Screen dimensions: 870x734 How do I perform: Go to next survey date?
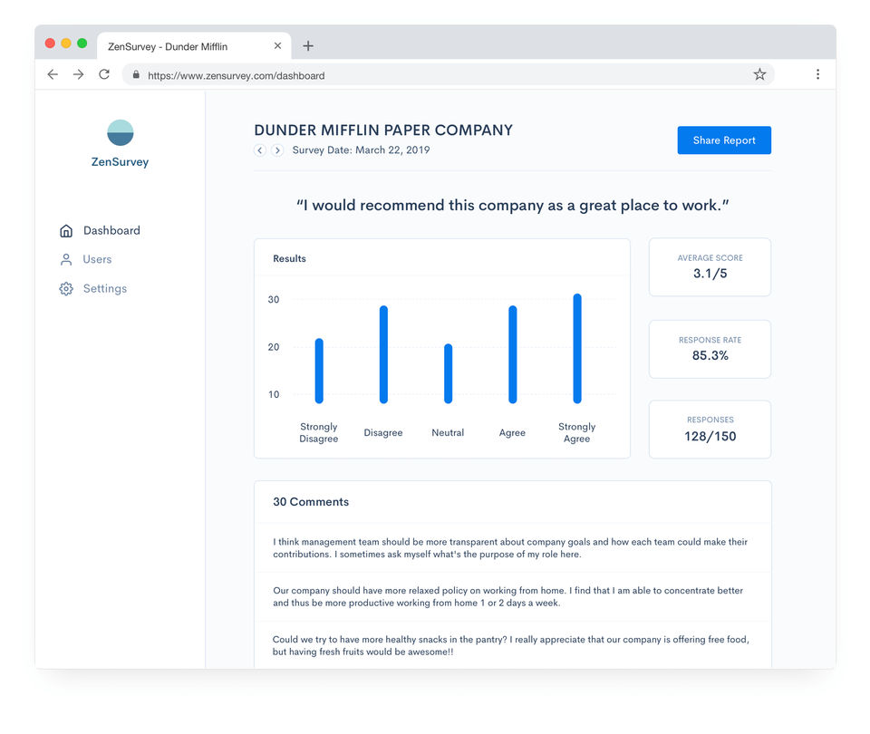click(x=277, y=150)
